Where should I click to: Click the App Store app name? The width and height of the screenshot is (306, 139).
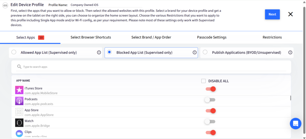pyautogui.click(x=32, y=110)
